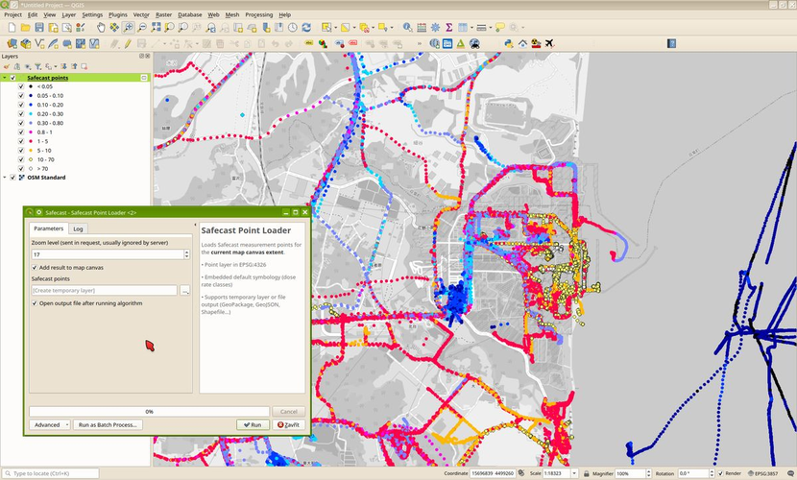Image resolution: width=797 pixels, height=480 pixels.
Task: Open the Python console icon
Action: click(x=508, y=44)
